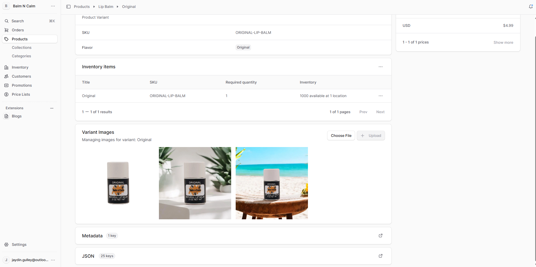Open Metadata editor via external link icon
Screen dimensions: 536x267
(380, 236)
